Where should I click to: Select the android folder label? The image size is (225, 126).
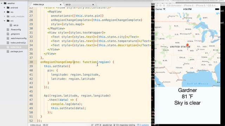tap(14, 8)
